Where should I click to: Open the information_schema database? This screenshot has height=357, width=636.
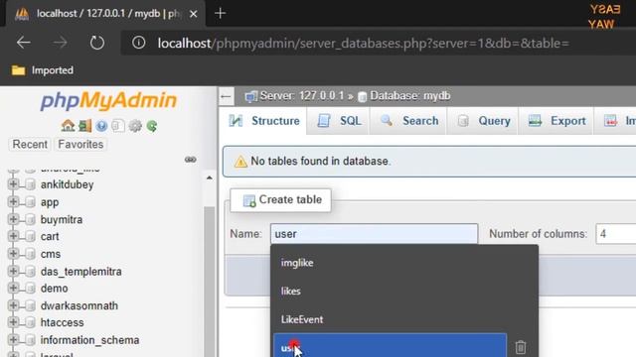point(89,340)
